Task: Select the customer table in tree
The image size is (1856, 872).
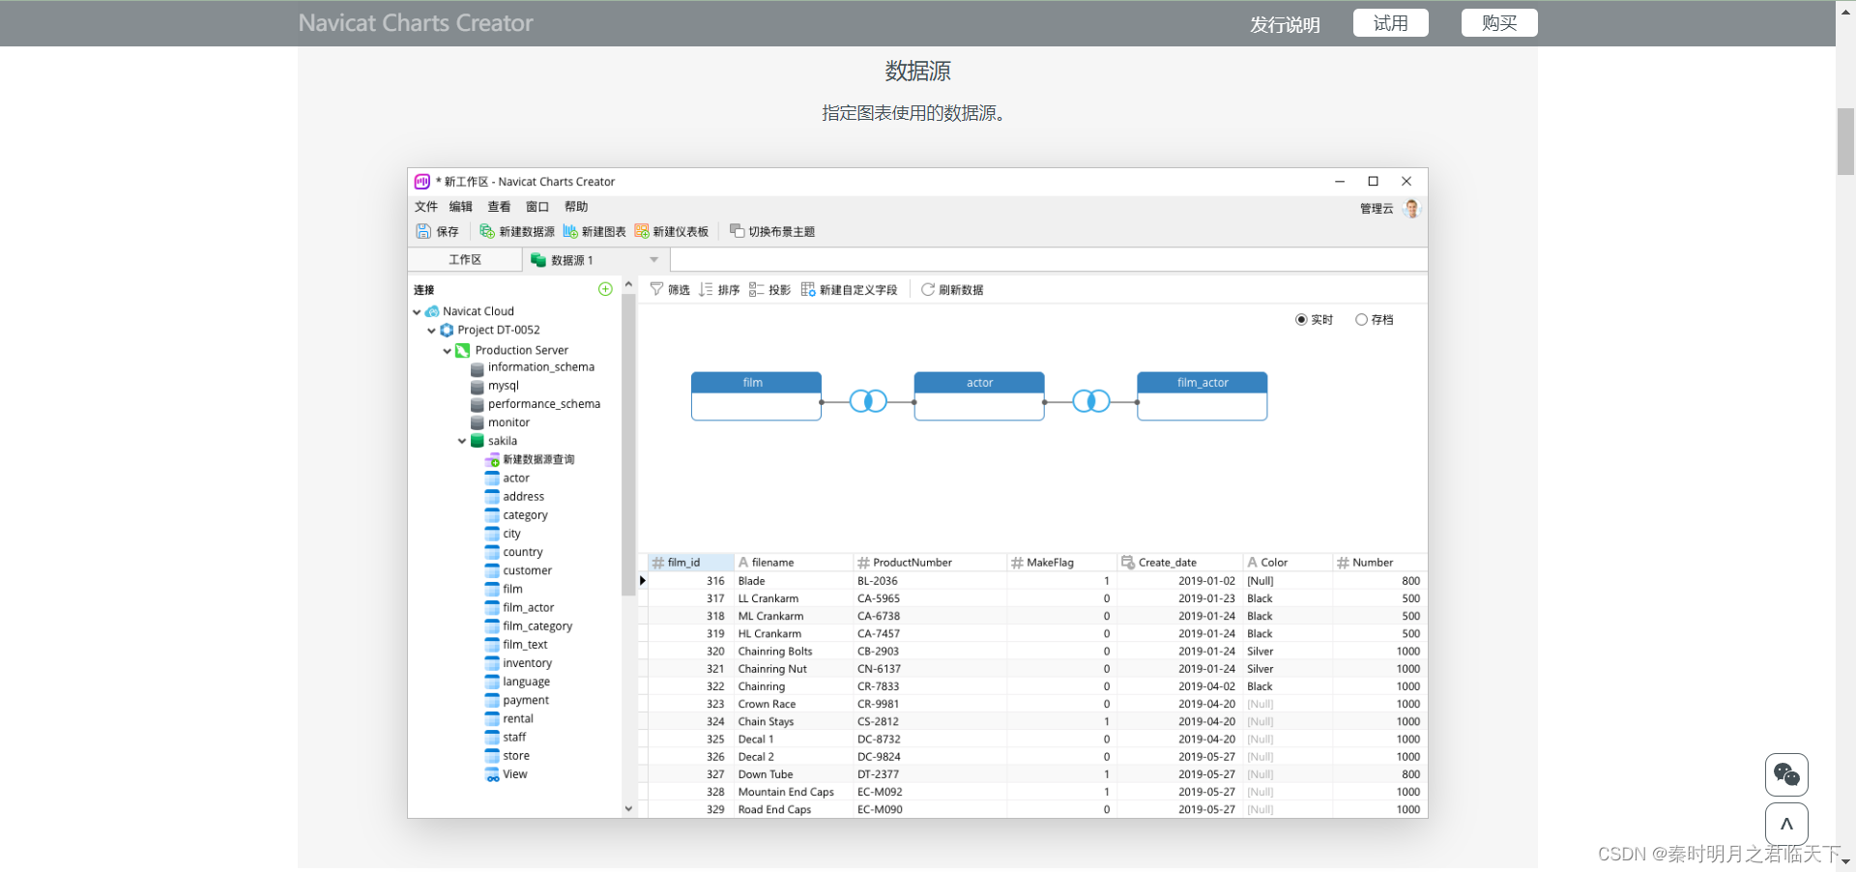Action: click(x=527, y=570)
